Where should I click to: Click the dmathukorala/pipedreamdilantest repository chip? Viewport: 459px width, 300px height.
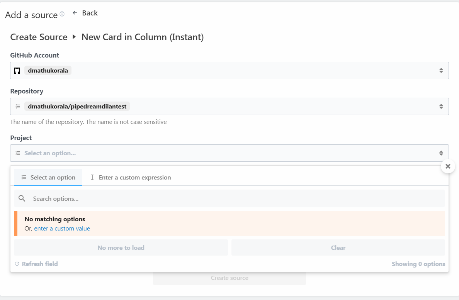(x=77, y=107)
